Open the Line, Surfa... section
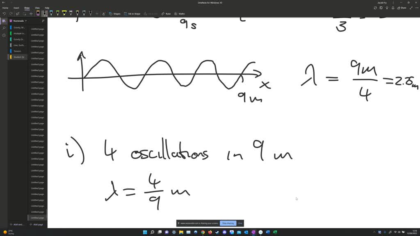The image size is (420, 236). (x=18, y=45)
